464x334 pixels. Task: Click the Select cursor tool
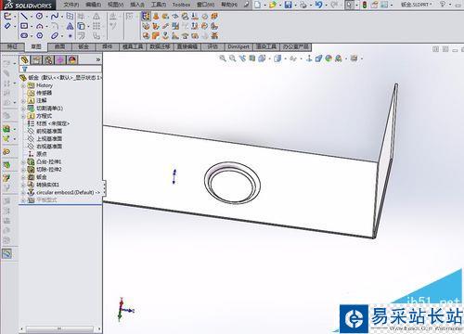[350, 5]
